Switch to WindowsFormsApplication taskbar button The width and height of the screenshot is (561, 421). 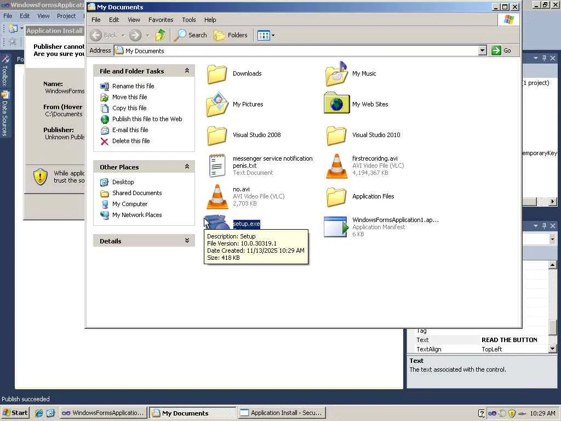pos(104,413)
